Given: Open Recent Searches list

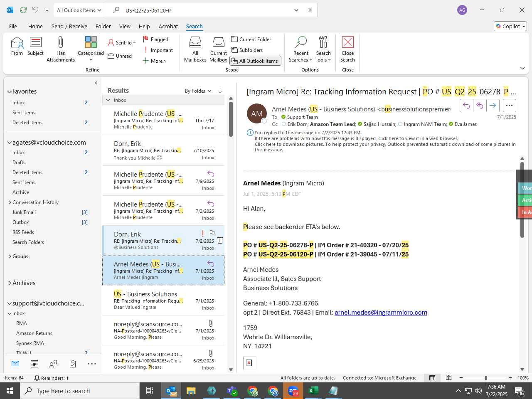Looking at the screenshot, I should (301, 49).
